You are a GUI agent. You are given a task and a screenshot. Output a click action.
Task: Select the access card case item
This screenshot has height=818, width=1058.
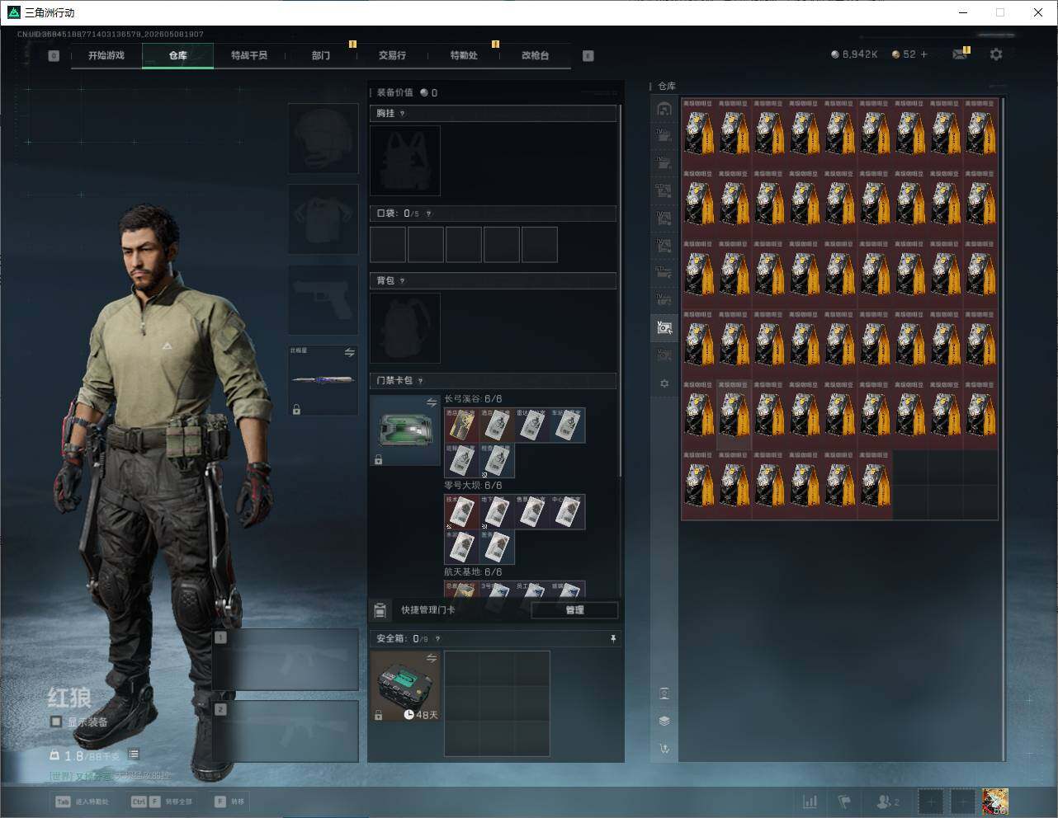coord(405,430)
